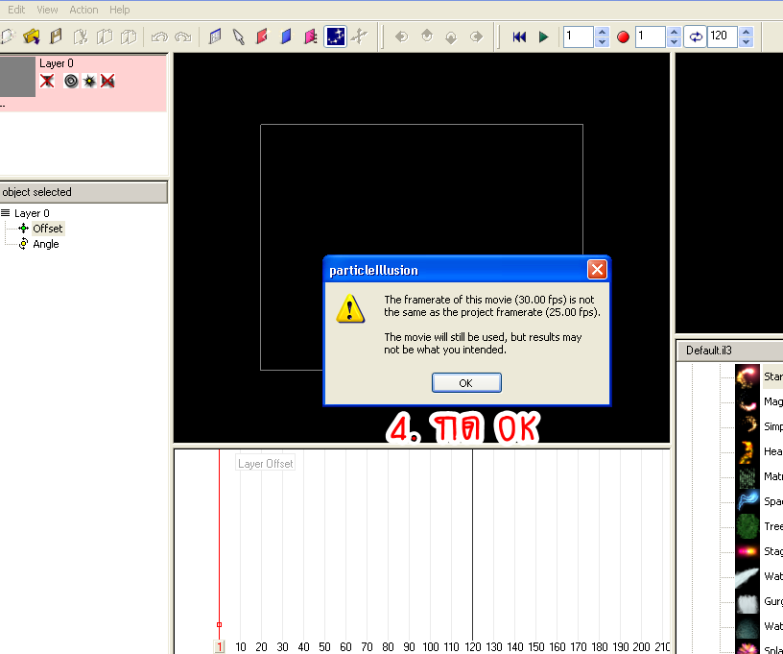The height and width of the screenshot is (654, 783).
Task: Click the Redo arrow icon
Action: (183, 36)
